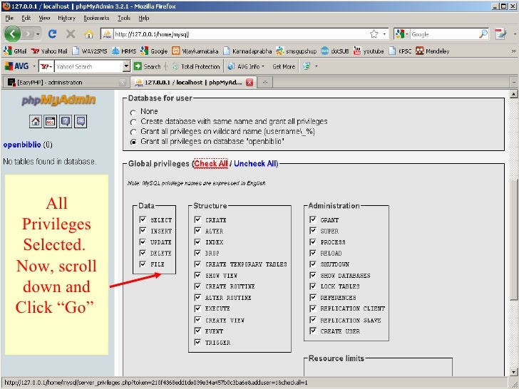
Task: Uncheck the SHUTDOWN privilege checkbox
Action: (313, 264)
